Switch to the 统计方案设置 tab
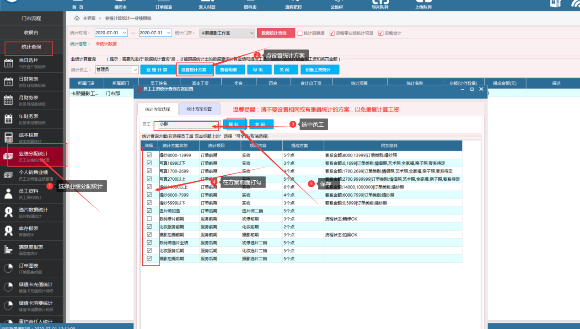580x329 pixels. [x=199, y=109]
